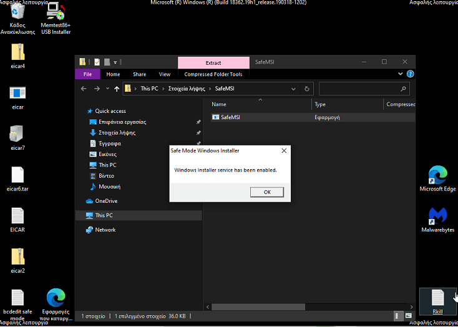Click Στοιχεία λήψης in address breadcrumb

[x=187, y=89]
